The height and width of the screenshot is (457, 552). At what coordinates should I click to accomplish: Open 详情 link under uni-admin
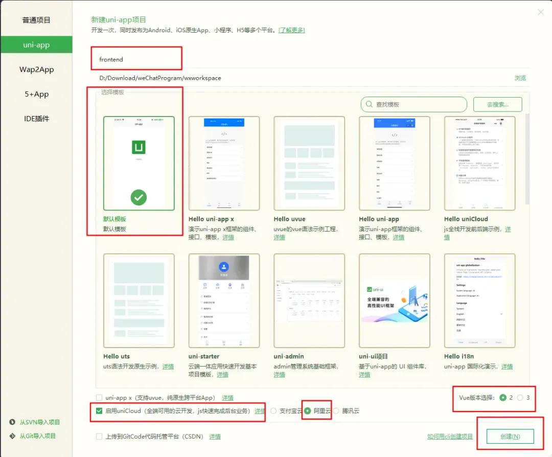point(280,375)
